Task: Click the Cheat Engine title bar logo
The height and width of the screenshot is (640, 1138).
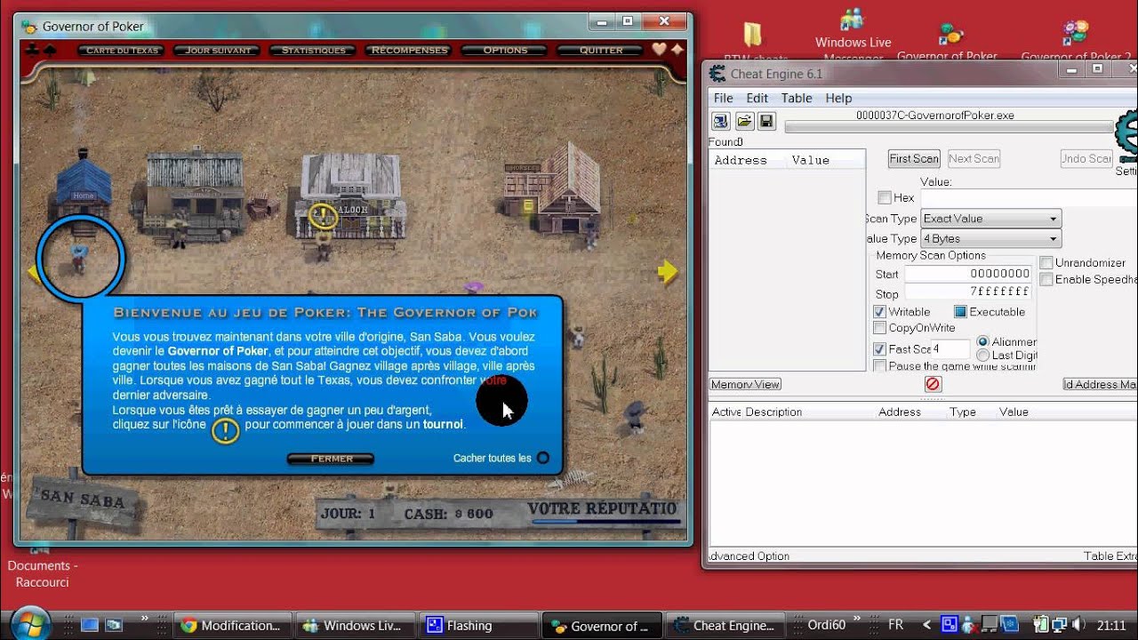Action: [x=717, y=74]
